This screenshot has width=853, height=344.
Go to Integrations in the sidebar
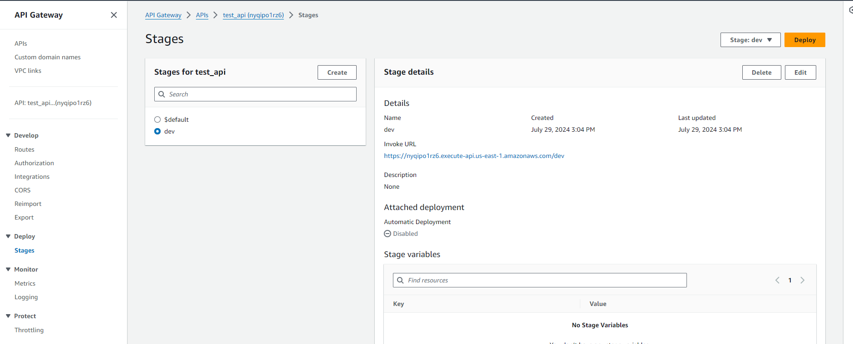(32, 177)
